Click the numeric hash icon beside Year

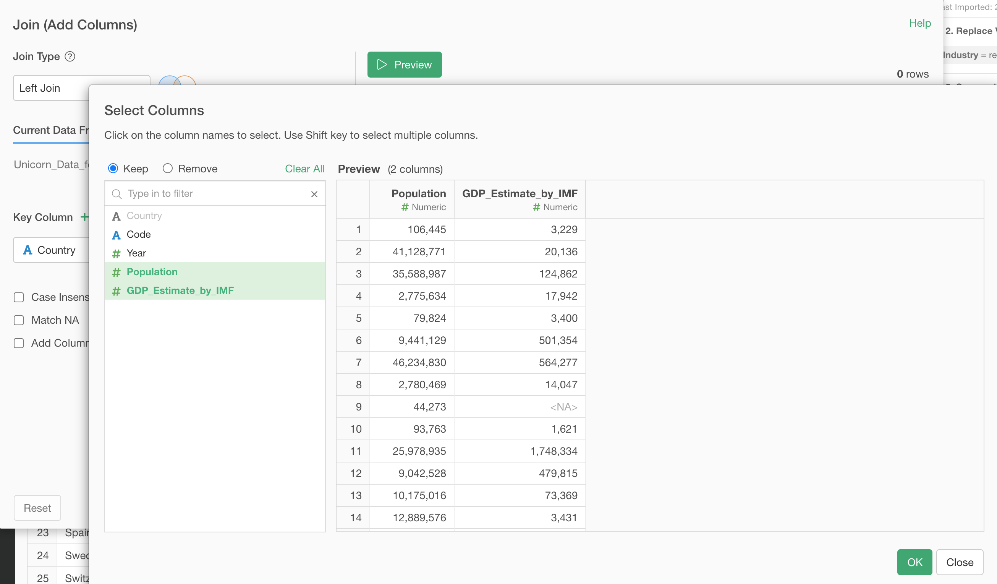[x=116, y=253]
